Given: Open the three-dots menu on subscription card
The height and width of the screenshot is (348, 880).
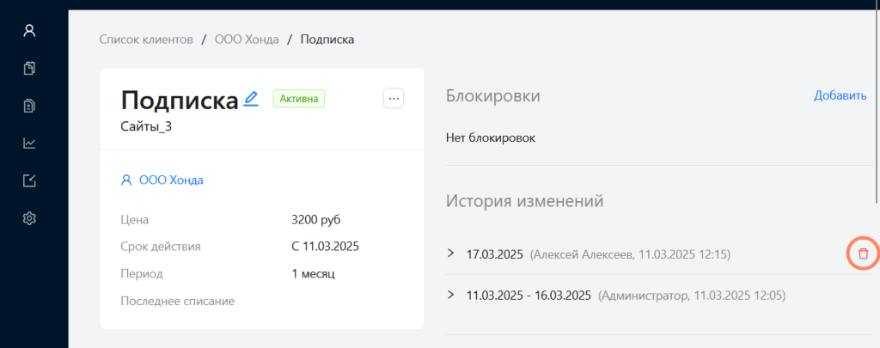Looking at the screenshot, I should [x=394, y=99].
